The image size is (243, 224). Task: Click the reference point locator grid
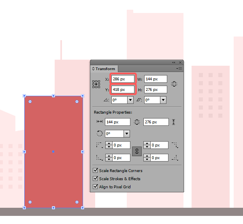[96, 84]
